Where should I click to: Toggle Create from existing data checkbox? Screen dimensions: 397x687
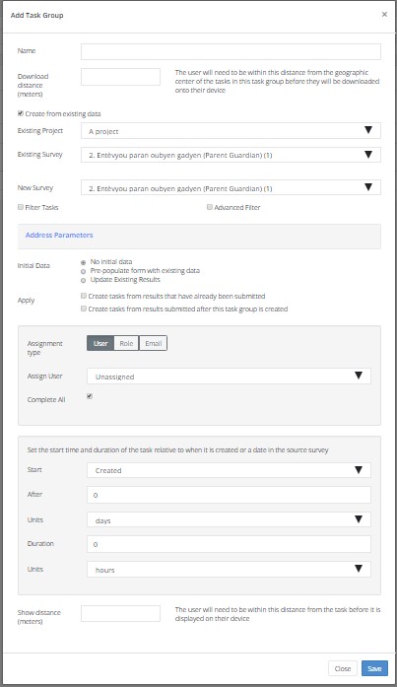pos(20,113)
